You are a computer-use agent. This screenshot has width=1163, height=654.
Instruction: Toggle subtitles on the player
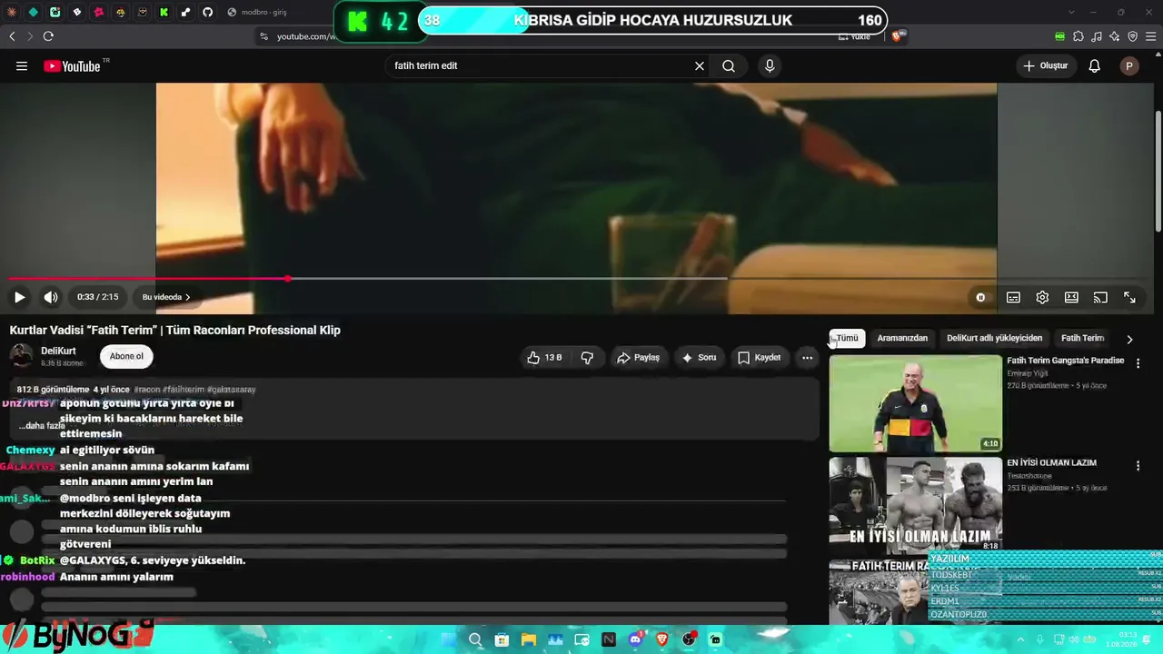1013,297
